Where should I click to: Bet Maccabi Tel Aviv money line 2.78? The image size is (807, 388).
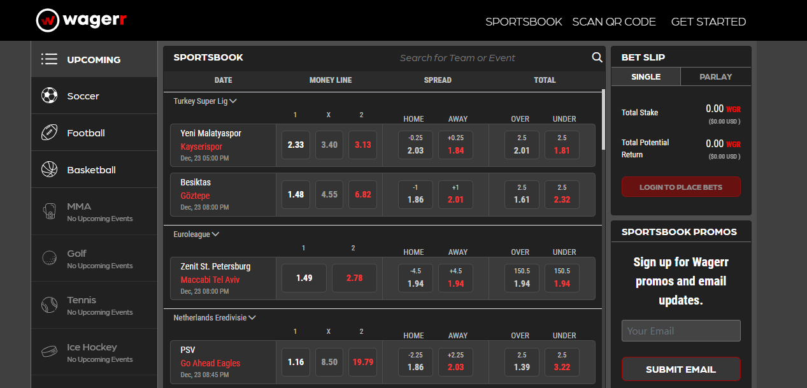354,278
